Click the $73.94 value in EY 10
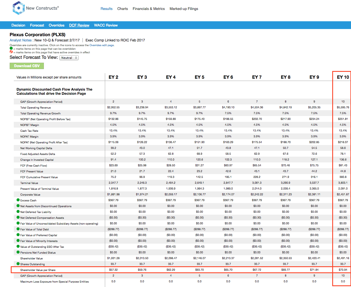Image resolution: width=351 pixels, height=287 pixels. 343,270
